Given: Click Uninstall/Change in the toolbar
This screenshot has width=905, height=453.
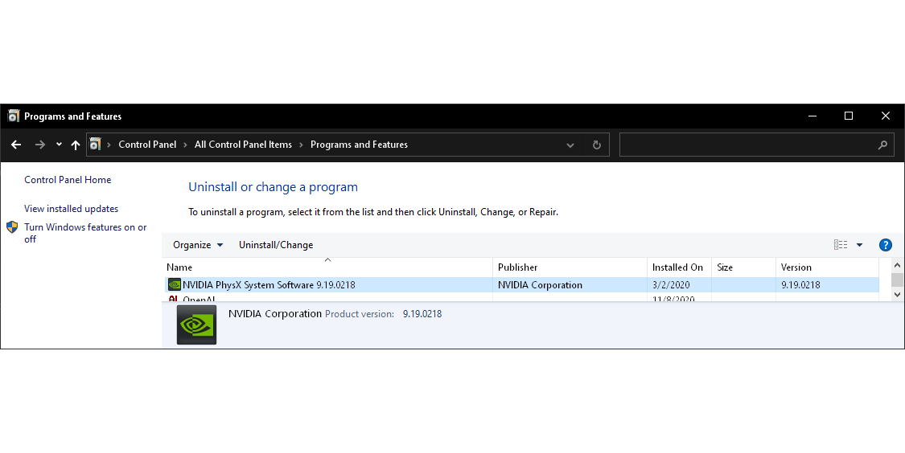Looking at the screenshot, I should (276, 245).
